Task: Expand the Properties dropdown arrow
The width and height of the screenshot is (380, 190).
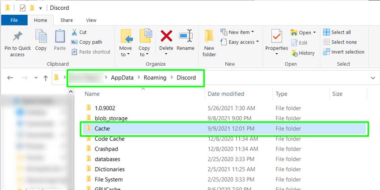Action: pyautogui.click(x=277, y=54)
